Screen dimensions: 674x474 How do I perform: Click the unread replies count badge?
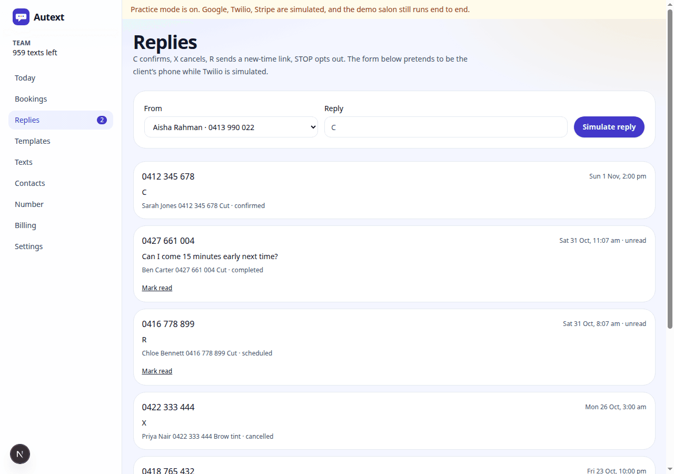tap(102, 120)
